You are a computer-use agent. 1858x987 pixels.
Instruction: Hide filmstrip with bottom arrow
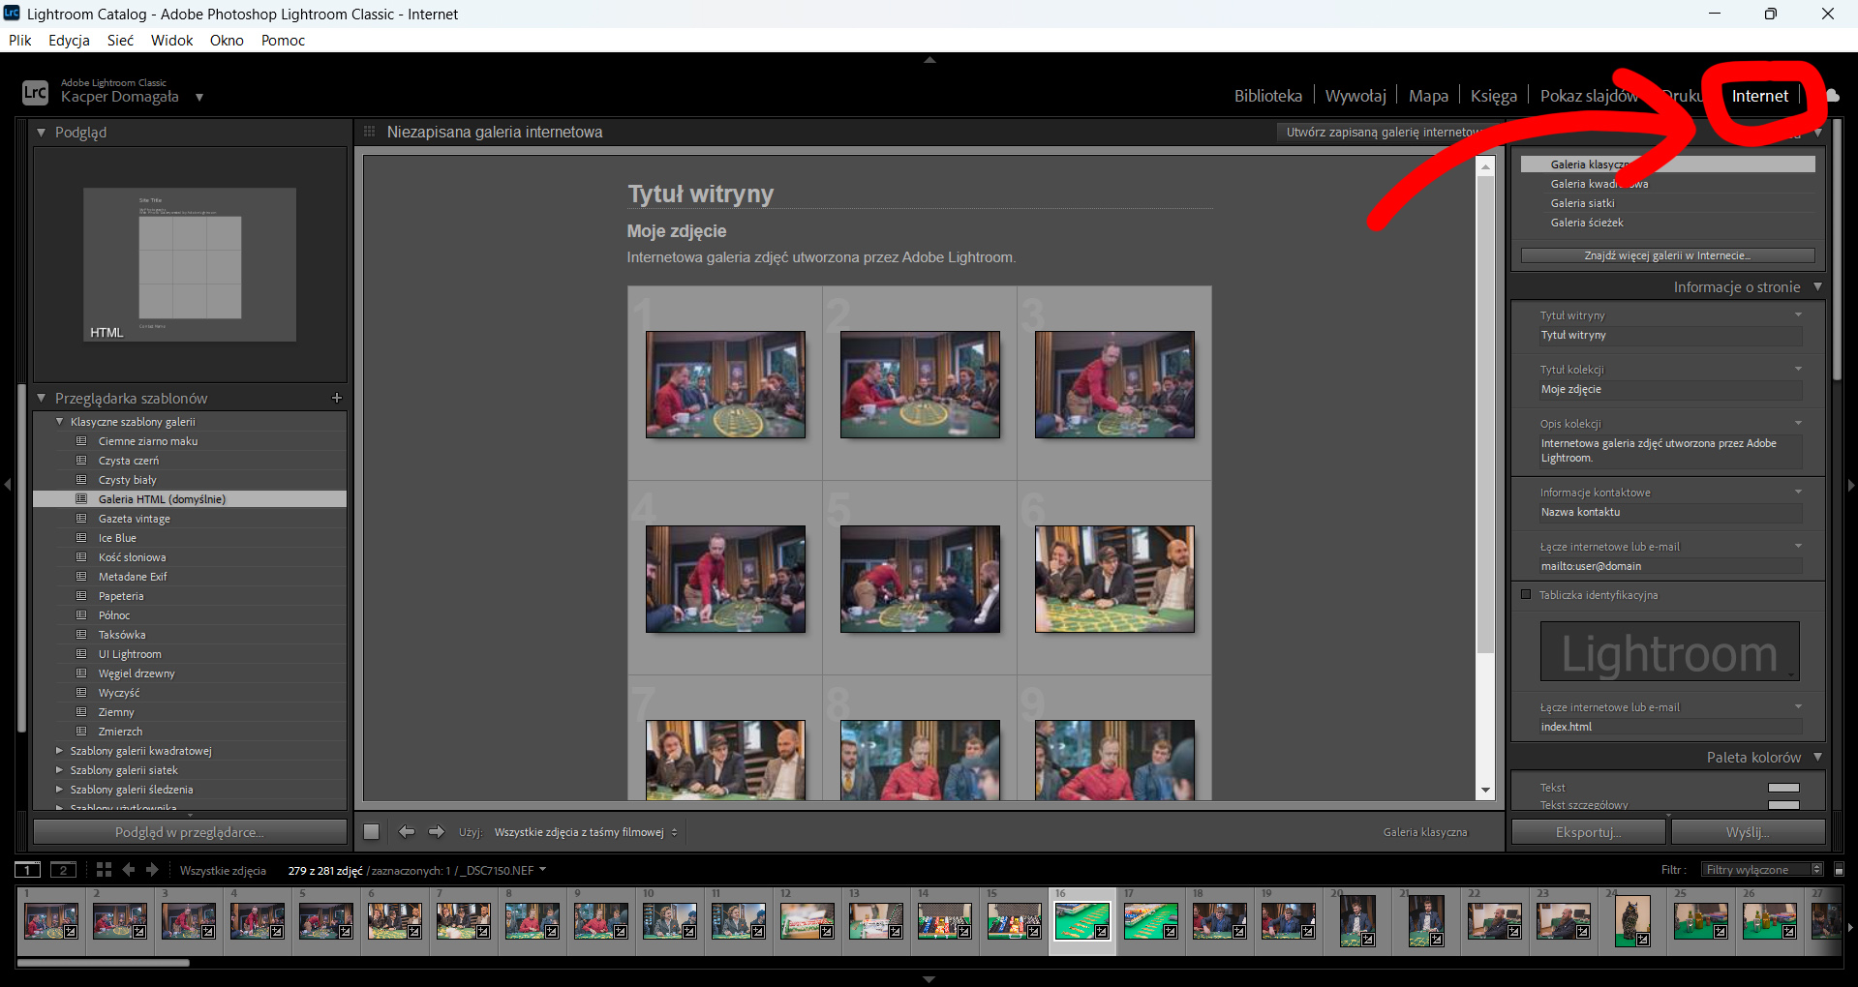pos(929,979)
